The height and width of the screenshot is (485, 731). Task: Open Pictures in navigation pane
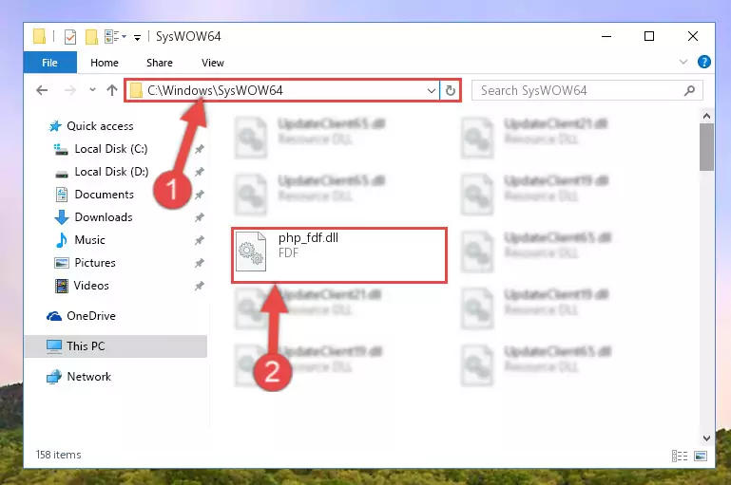95,263
